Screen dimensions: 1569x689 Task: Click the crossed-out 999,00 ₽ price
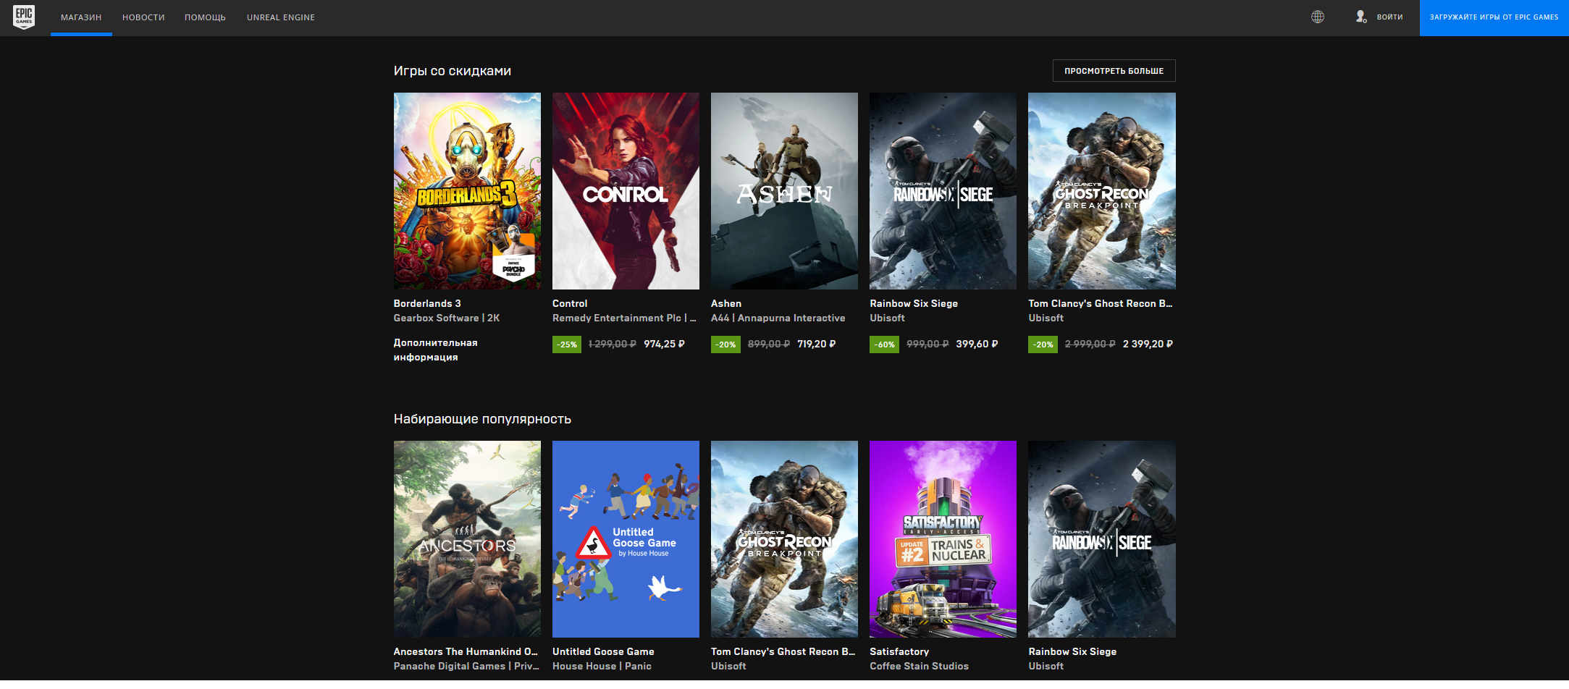point(927,344)
